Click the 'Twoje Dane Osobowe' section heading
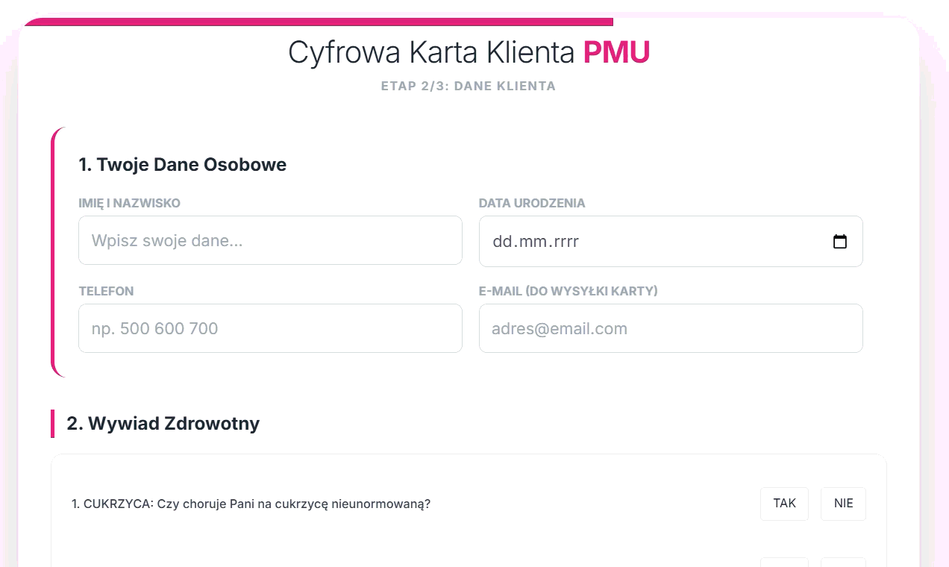The height and width of the screenshot is (567, 949). (183, 164)
